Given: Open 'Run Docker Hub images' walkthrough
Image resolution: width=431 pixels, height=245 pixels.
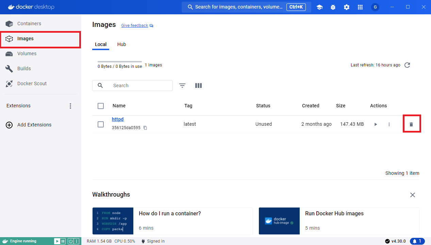Looking at the screenshot, I should click(x=339, y=221).
